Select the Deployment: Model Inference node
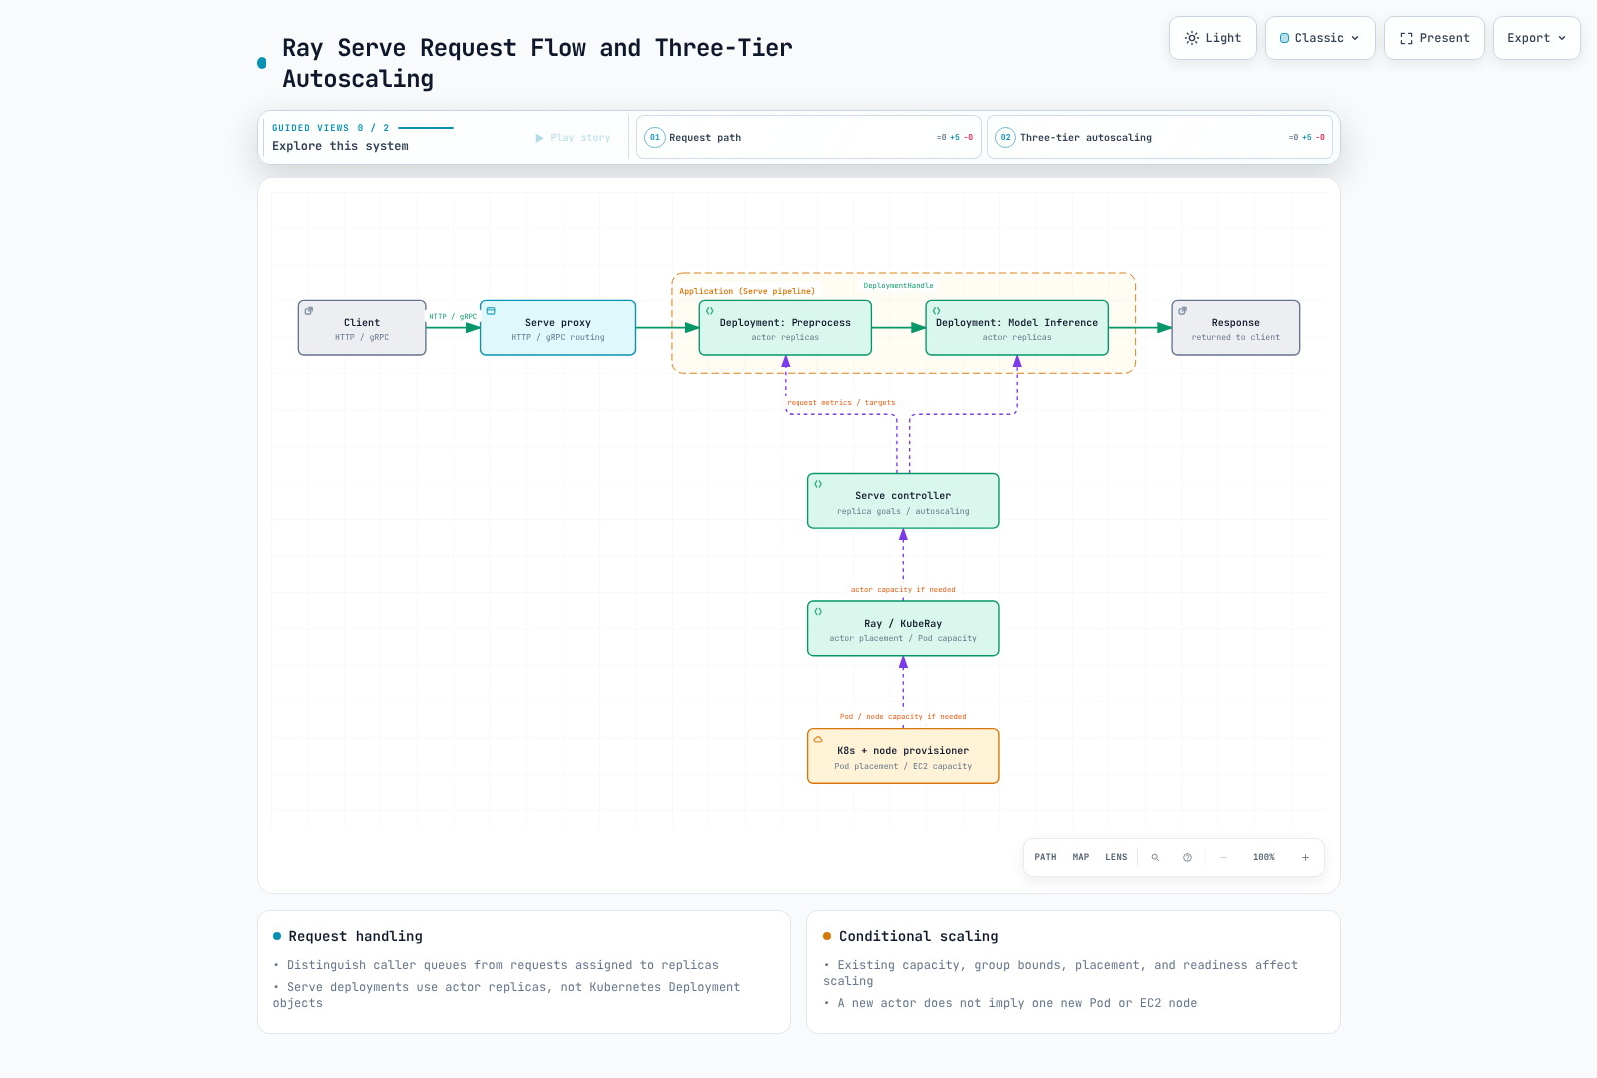Screen dimensions: 1597x1078 pyautogui.click(x=1017, y=328)
